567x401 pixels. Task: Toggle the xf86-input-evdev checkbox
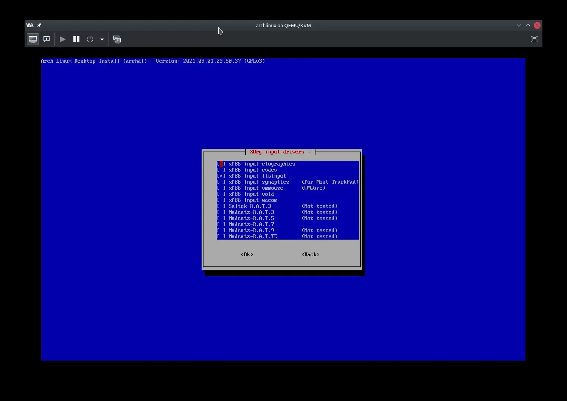pos(221,170)
